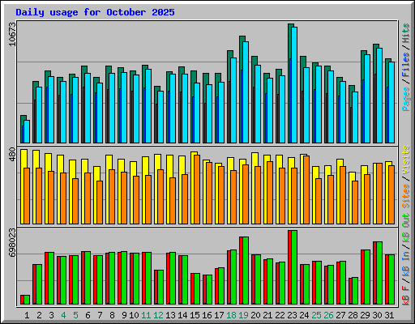The image size is (415, 324).
Task: Click day label 27 on the x-axis
Action: click(x=340, y=315)
